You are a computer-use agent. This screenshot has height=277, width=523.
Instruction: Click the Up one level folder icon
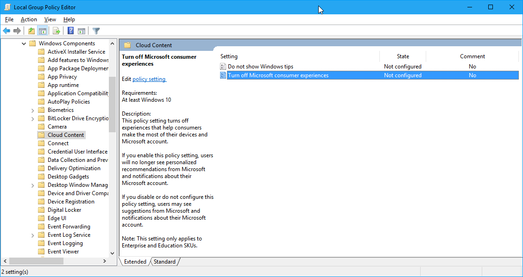point(32,31)
